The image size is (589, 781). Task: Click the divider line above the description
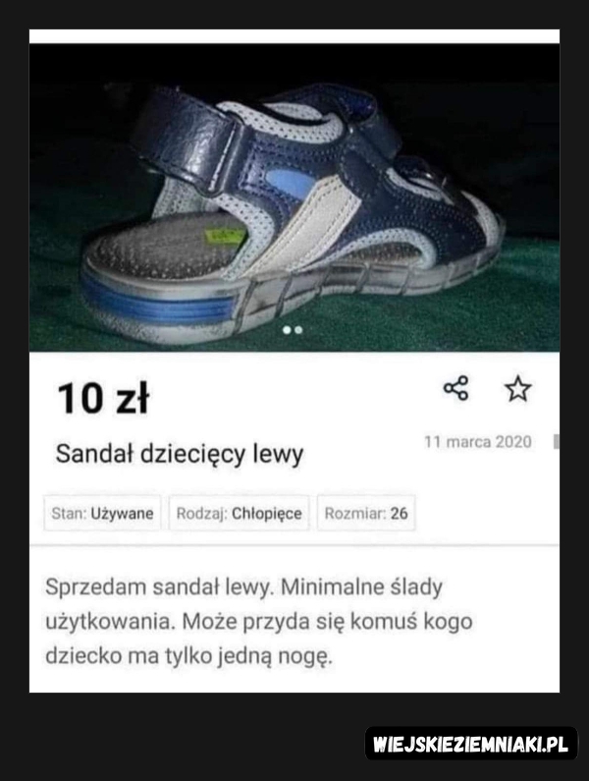(x=294, y=545)
